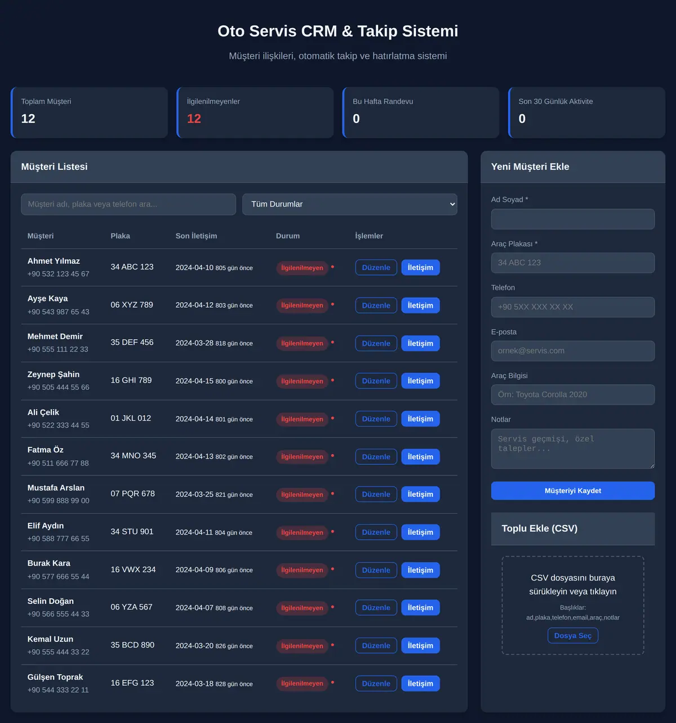This screenshot has height=723, width=676.
Task: Click the İlgilenilmeyenler stat card
Action: coord(255,113)
